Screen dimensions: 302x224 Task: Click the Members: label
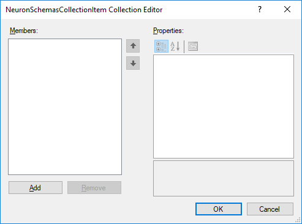(24, 31)
